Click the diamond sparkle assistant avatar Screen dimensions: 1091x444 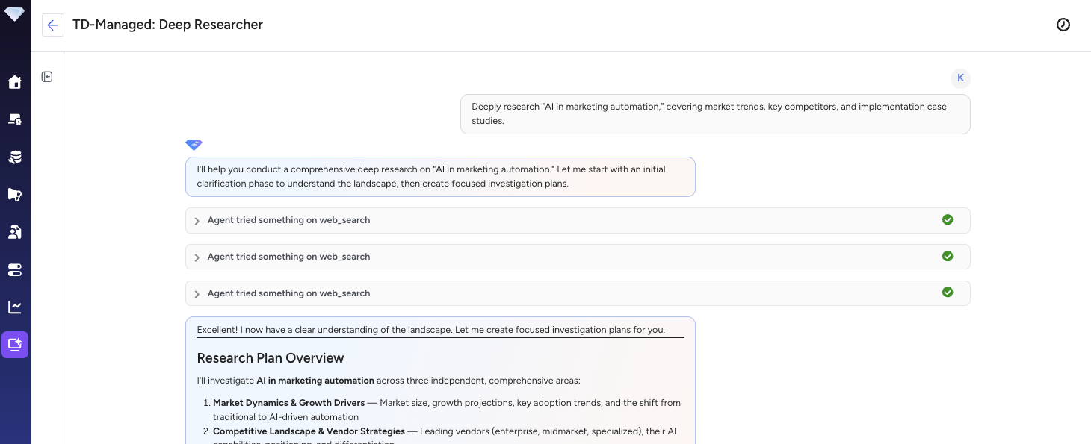pos(194,144)
